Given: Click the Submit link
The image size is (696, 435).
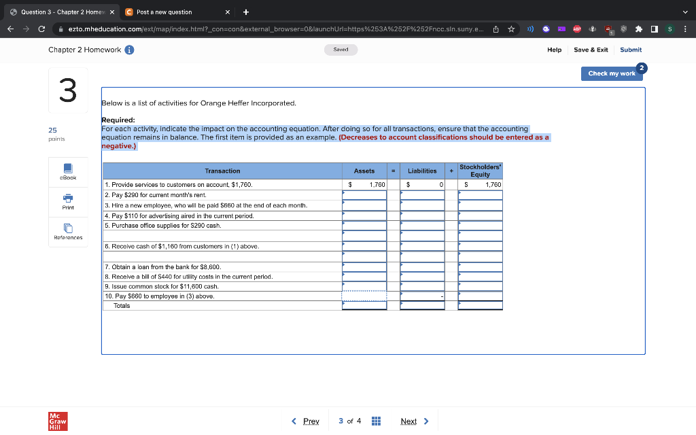Looking at the screenshot, I should tap(631, 50).
